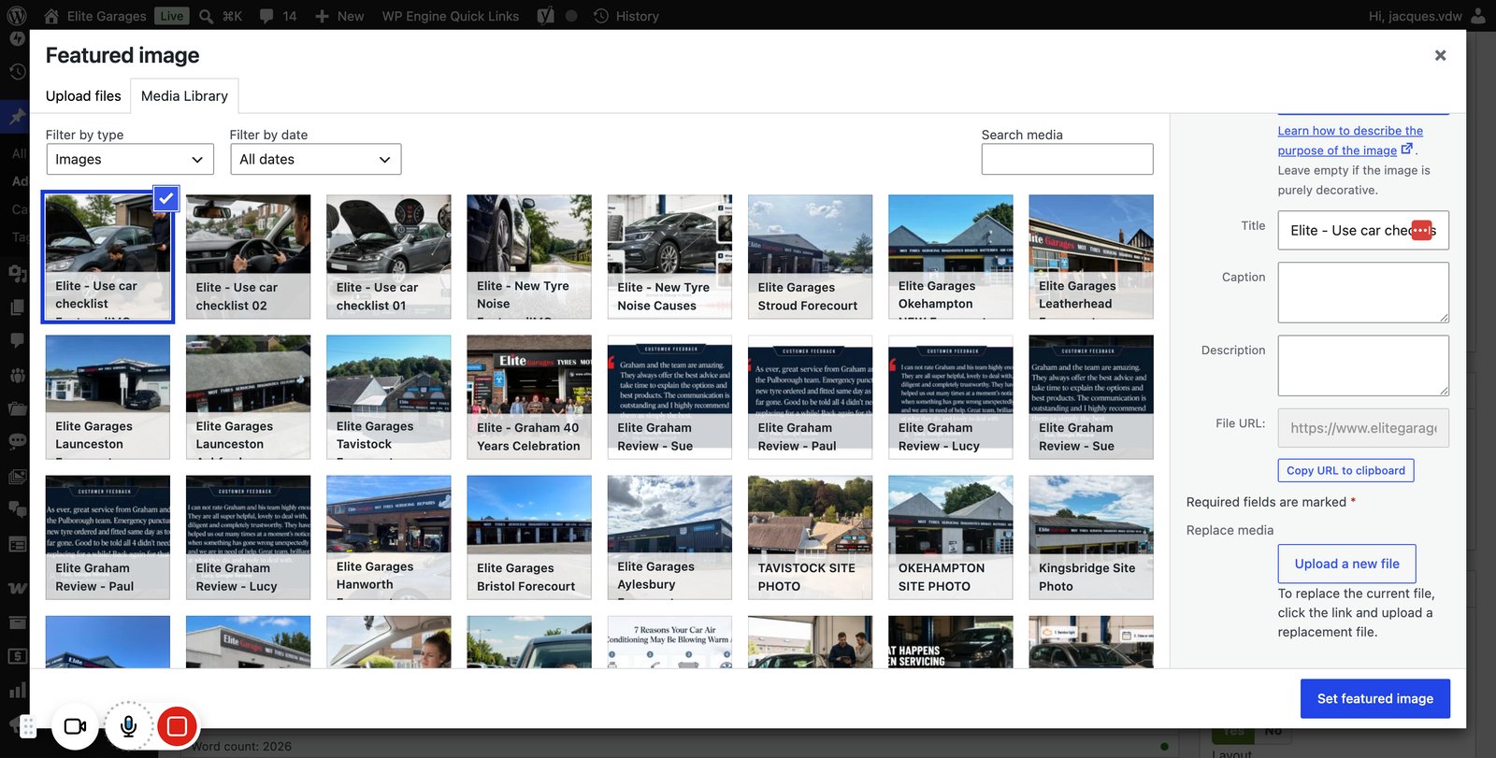Deselect the checked 'Elite - Use car checklist' image
Image resolution: width=1496 pixels, height=758 pixels.
(165, 198)
